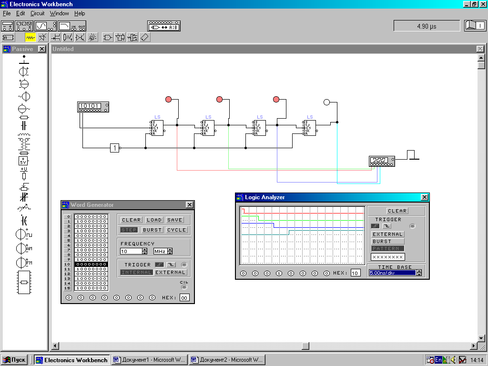This screenshot has height=366, width=488.
Task: Open the FET transistors parts bin
Action: coord(55,38)
